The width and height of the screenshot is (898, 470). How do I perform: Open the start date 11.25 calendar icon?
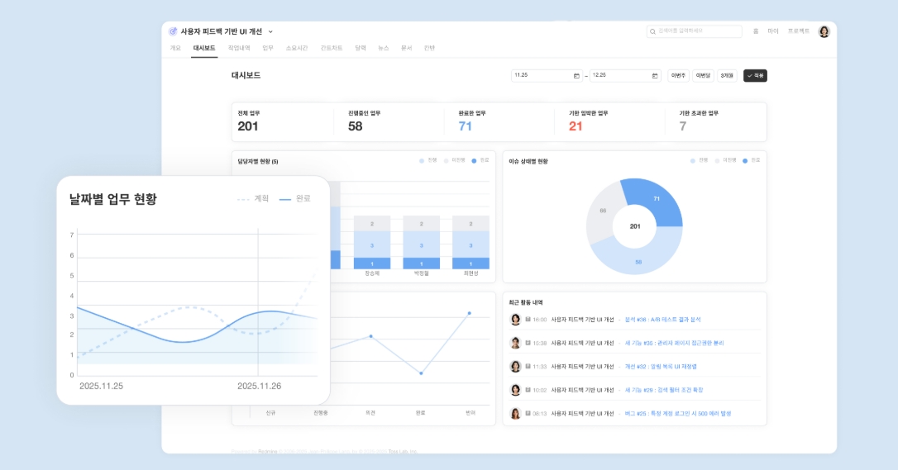click(576, 75)
